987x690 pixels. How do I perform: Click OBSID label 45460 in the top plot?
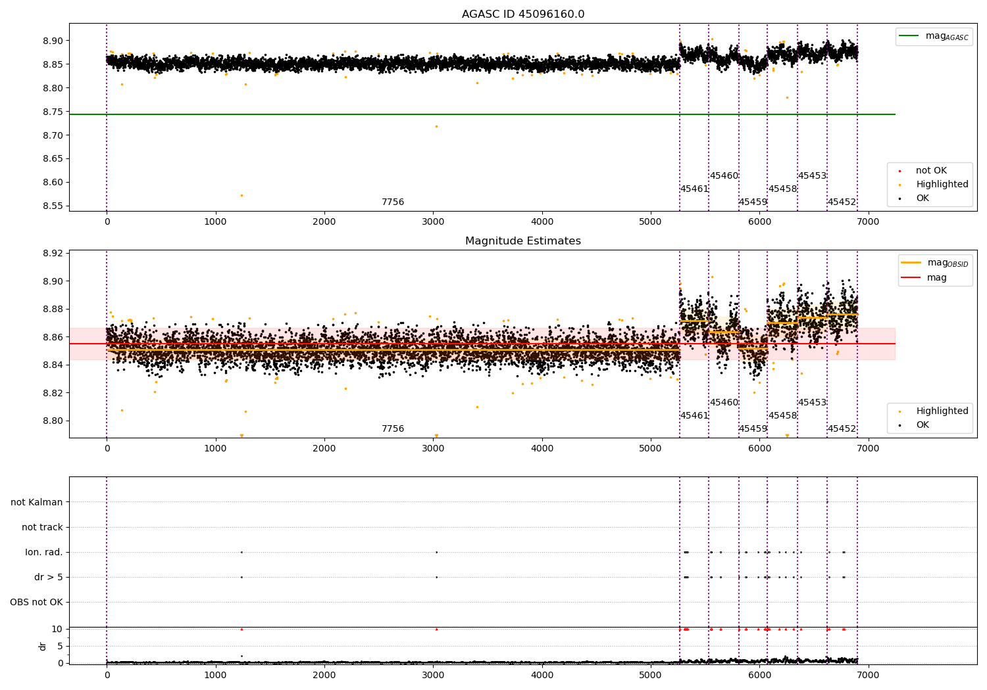724,176
